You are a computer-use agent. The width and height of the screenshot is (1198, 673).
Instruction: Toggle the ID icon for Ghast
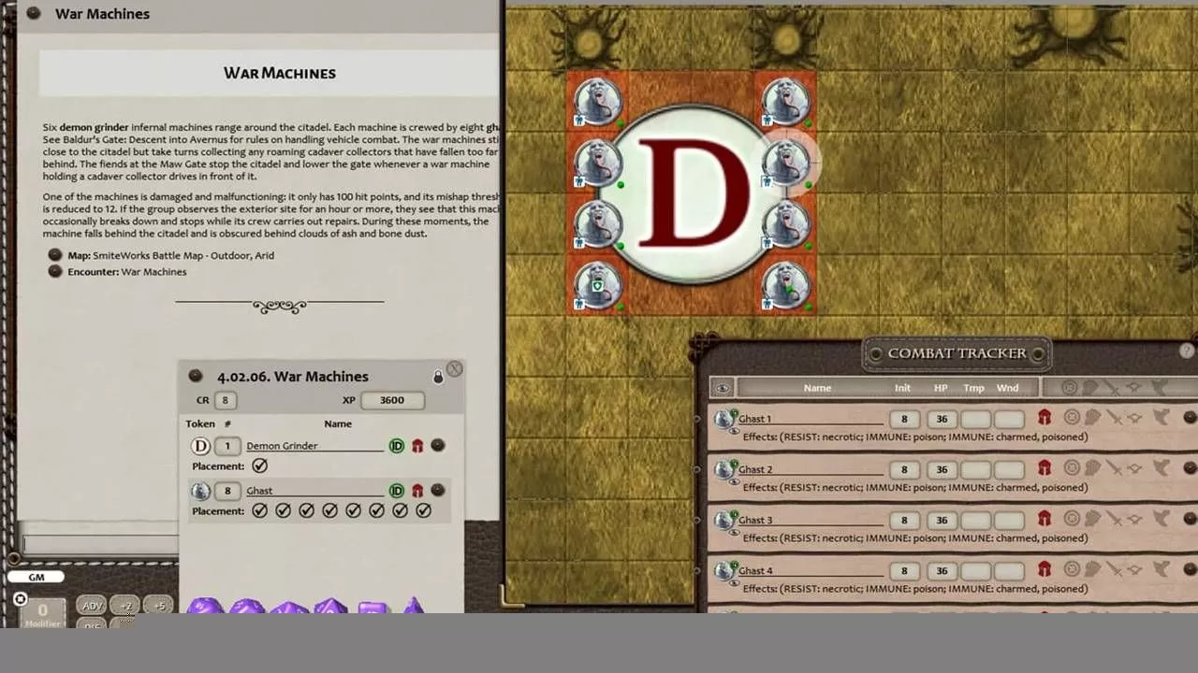click(397, 491)
